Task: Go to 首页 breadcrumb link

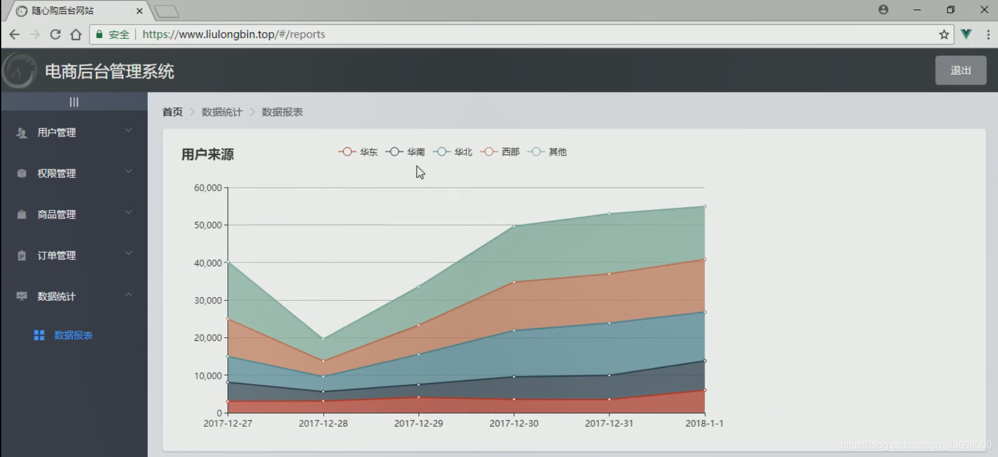Action: tap(172, 112)
